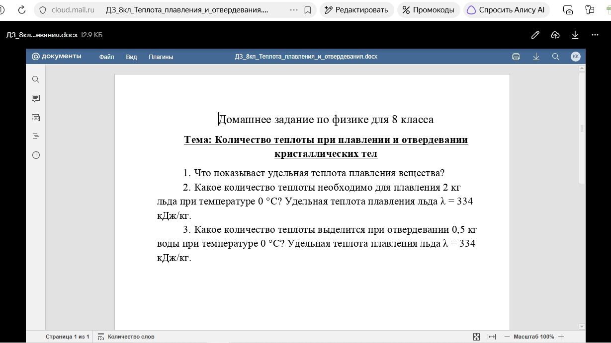The width and height of the screenshot is (611, 343).
Task: Click the Редактировать button
Action: [x=356, y=10]
